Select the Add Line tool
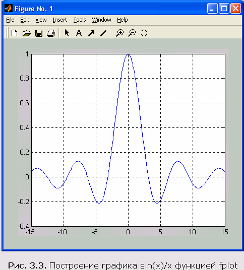The image size is (244, 270). pos(103,33)
